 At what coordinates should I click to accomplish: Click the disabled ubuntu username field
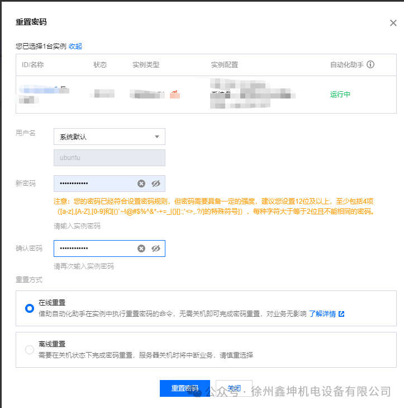[x=110, y=158]
